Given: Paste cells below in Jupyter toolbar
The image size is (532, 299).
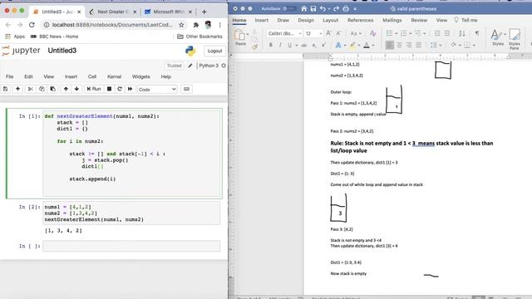Looking at the screenshot, I should click(x=52, y=89).
